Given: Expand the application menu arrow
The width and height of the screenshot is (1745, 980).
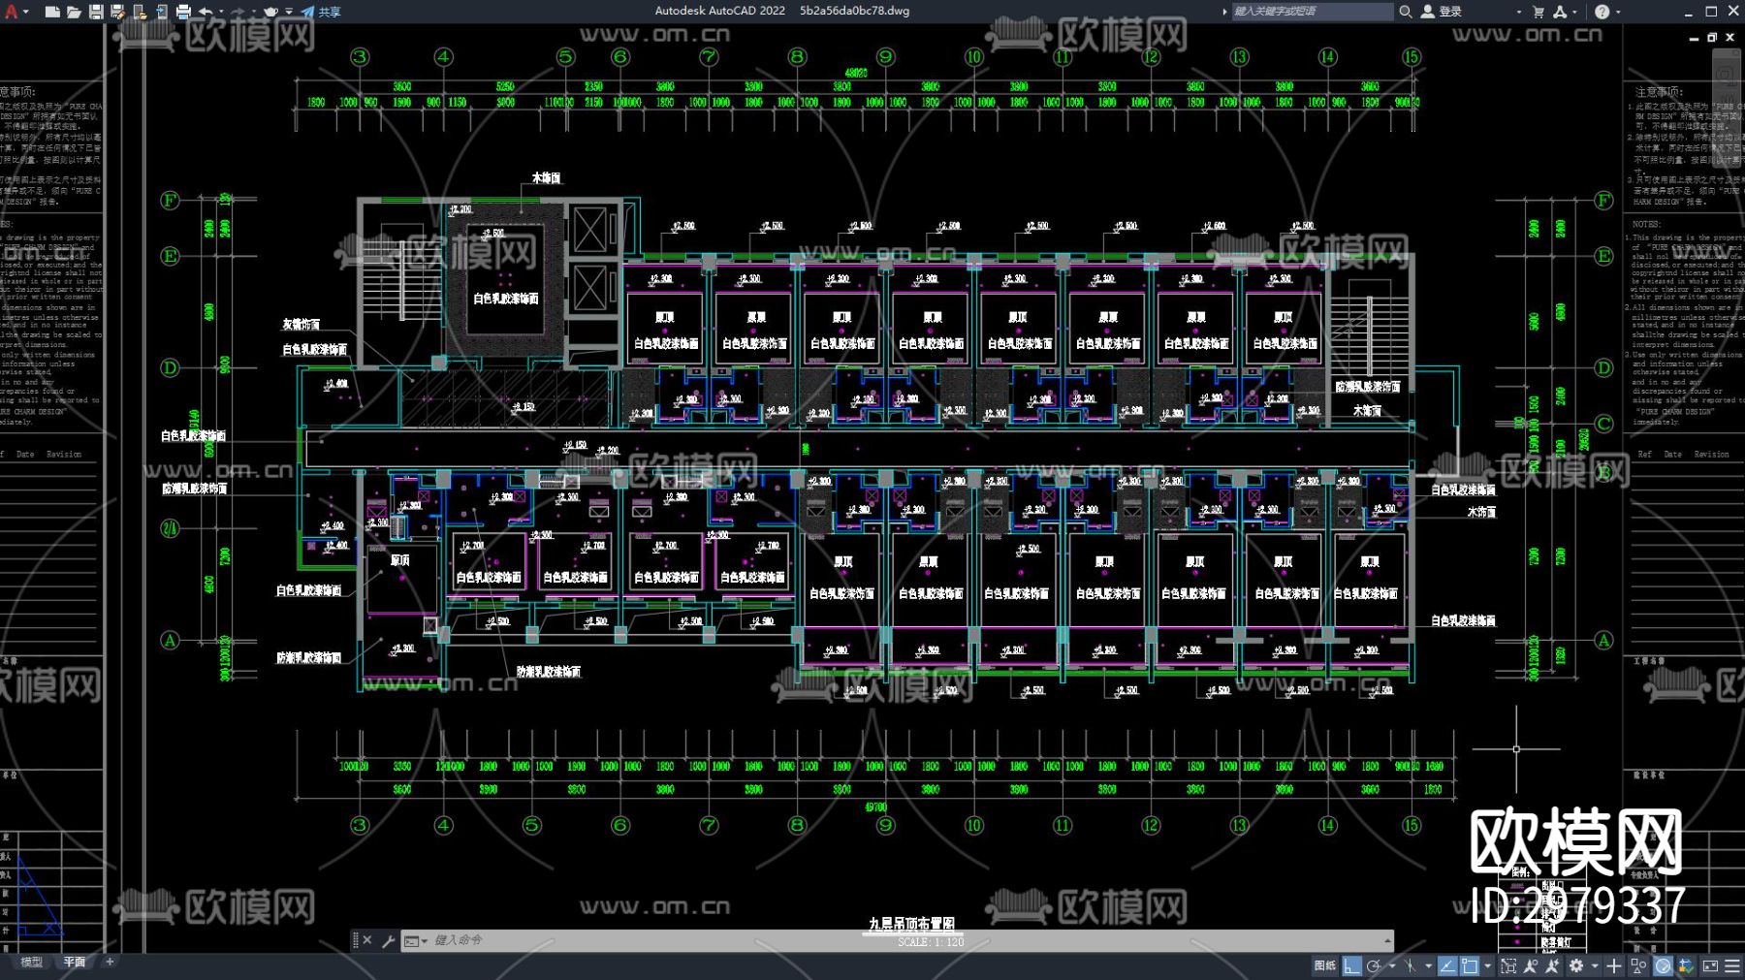Looking at the screenshot, I should coord(26,12).
